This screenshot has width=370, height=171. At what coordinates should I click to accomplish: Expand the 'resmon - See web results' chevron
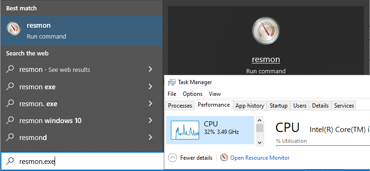150,69
